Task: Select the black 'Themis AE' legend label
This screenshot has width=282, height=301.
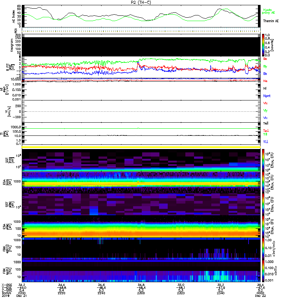Action: coord(271,21)
